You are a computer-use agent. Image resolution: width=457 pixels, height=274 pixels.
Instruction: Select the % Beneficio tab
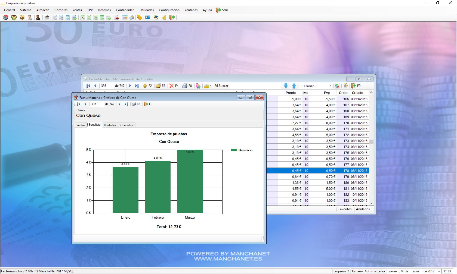(x=127, y=125)
